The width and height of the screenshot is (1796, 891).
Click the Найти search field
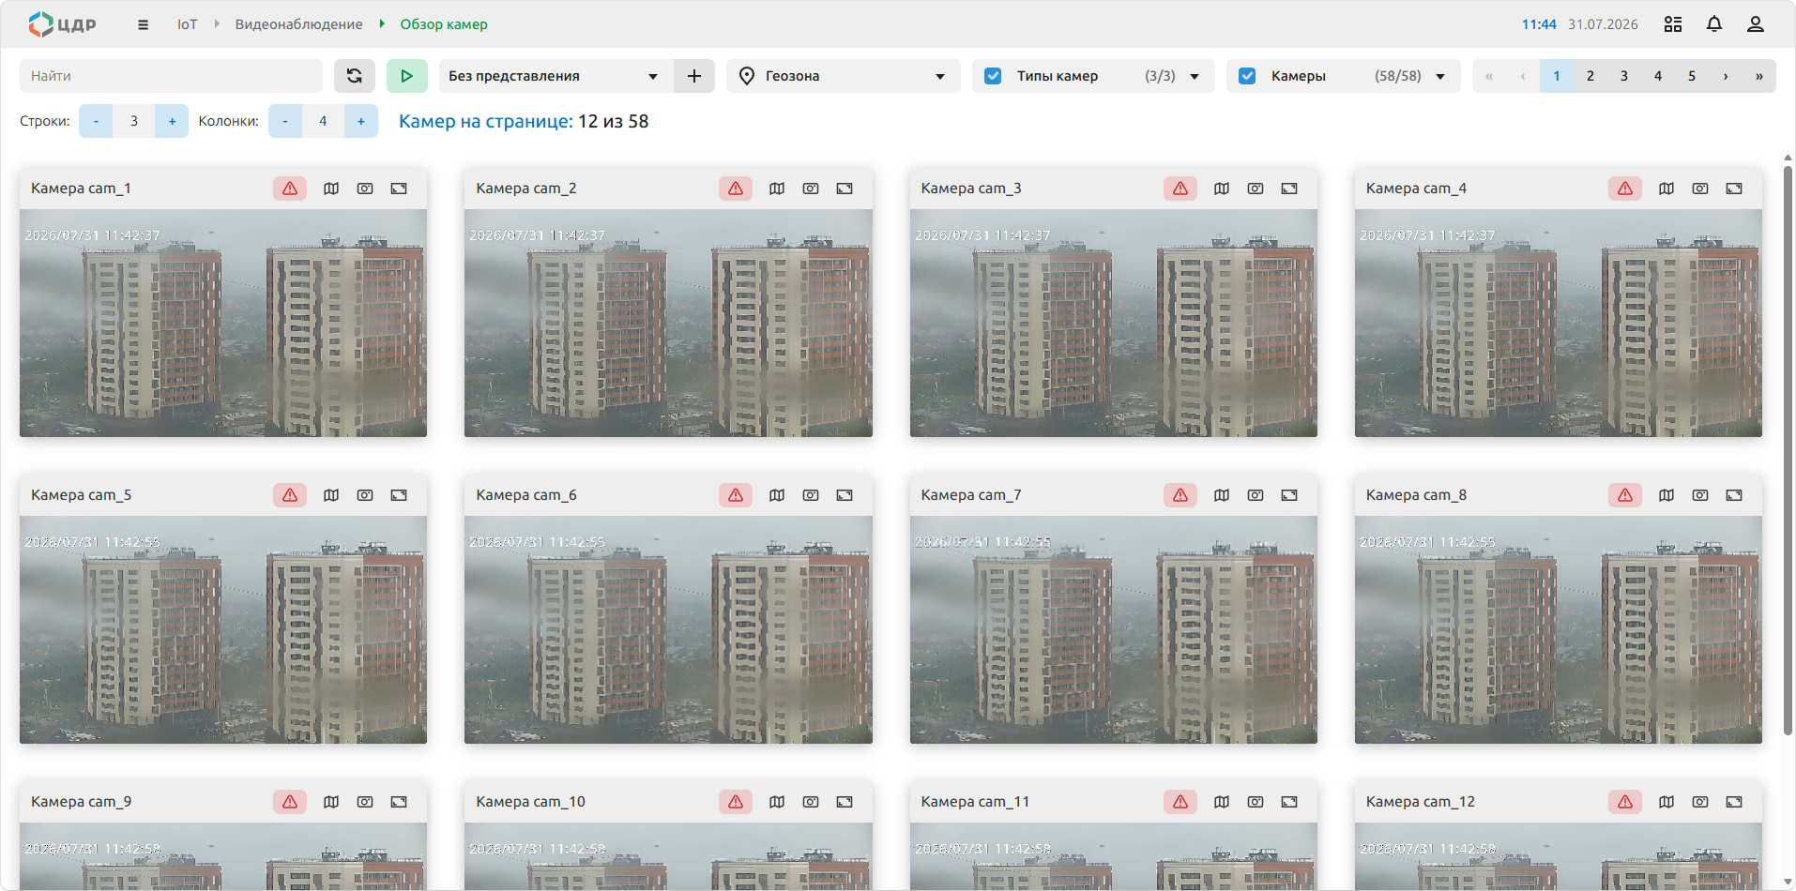(x=171, y=76)
